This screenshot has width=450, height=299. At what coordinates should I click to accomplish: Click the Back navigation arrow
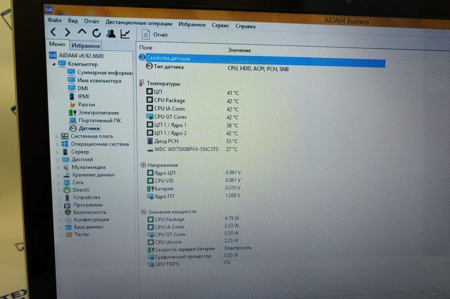tap(53, 32)
